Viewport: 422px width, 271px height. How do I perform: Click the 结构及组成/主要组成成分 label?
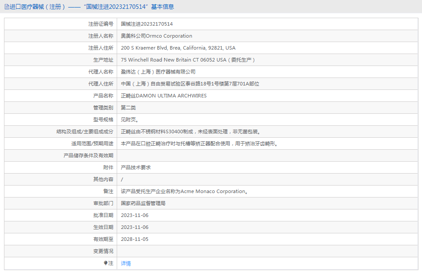click(85, 132)
